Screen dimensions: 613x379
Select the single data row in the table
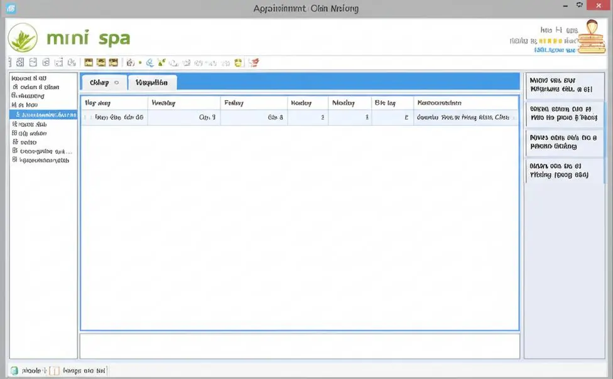pyautogui.click(x=300, y=117)
